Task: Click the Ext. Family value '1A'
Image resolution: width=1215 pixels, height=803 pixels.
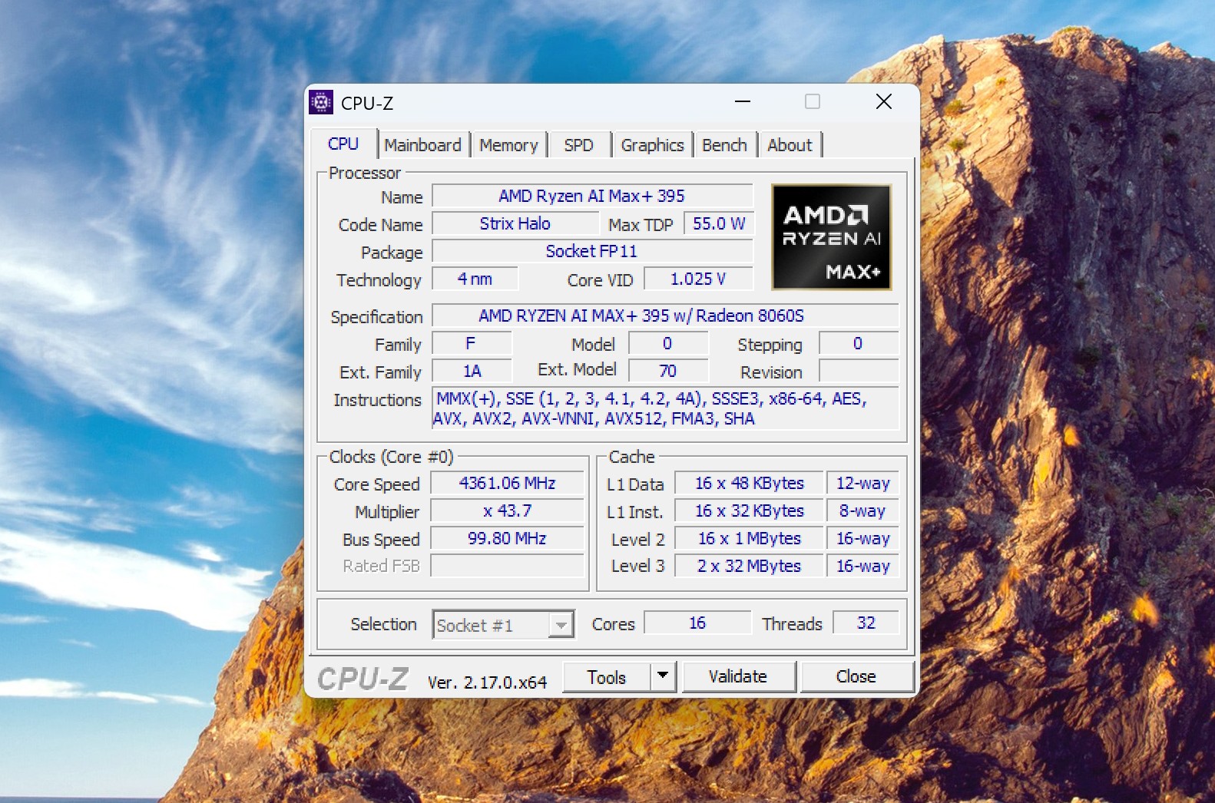Action: pyautogui.click(x=472, y=371)
